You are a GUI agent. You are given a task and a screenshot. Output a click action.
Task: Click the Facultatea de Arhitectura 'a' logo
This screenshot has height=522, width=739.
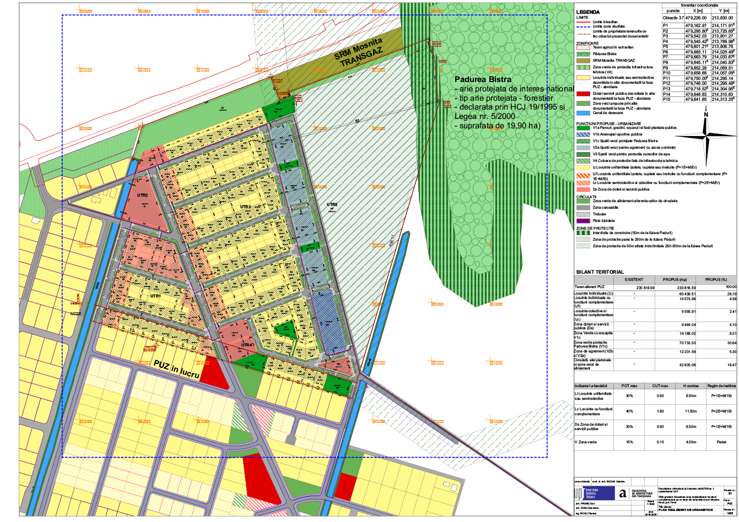(x=623, y=494)
